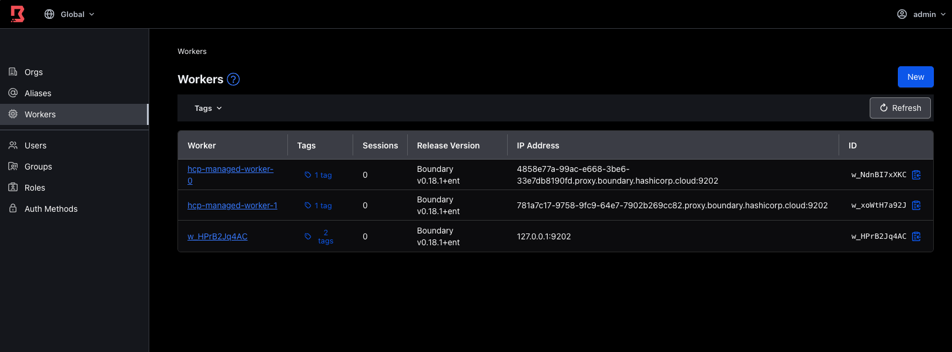
Task: Click the Orgs building icon in sidebar
Action: 13,72
